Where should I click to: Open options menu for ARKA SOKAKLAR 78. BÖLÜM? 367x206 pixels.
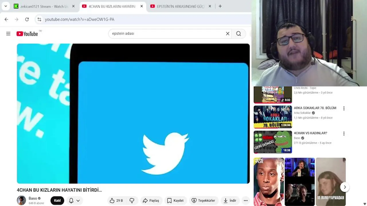point(344,108)
